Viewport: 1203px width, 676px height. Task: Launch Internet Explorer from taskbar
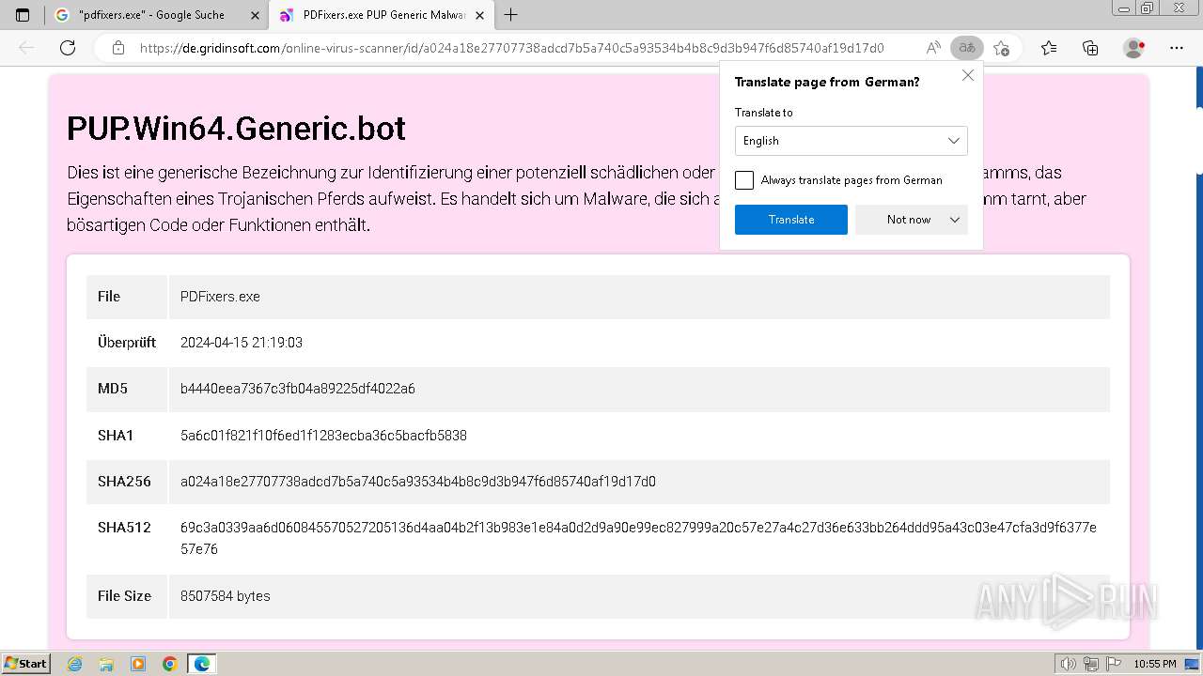pos(75,664)
